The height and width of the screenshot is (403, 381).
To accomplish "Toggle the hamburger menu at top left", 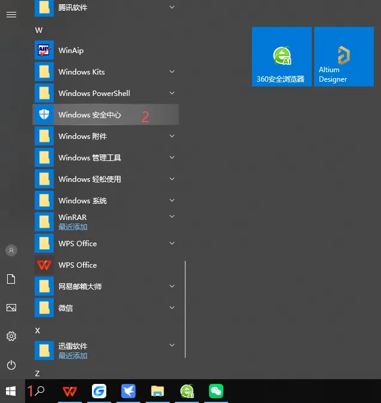I will [x=11, y=15].
